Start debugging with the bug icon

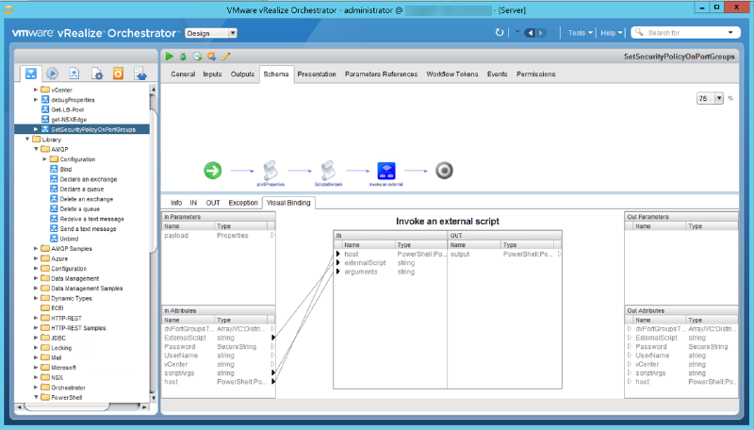click(x=183, y=57)
